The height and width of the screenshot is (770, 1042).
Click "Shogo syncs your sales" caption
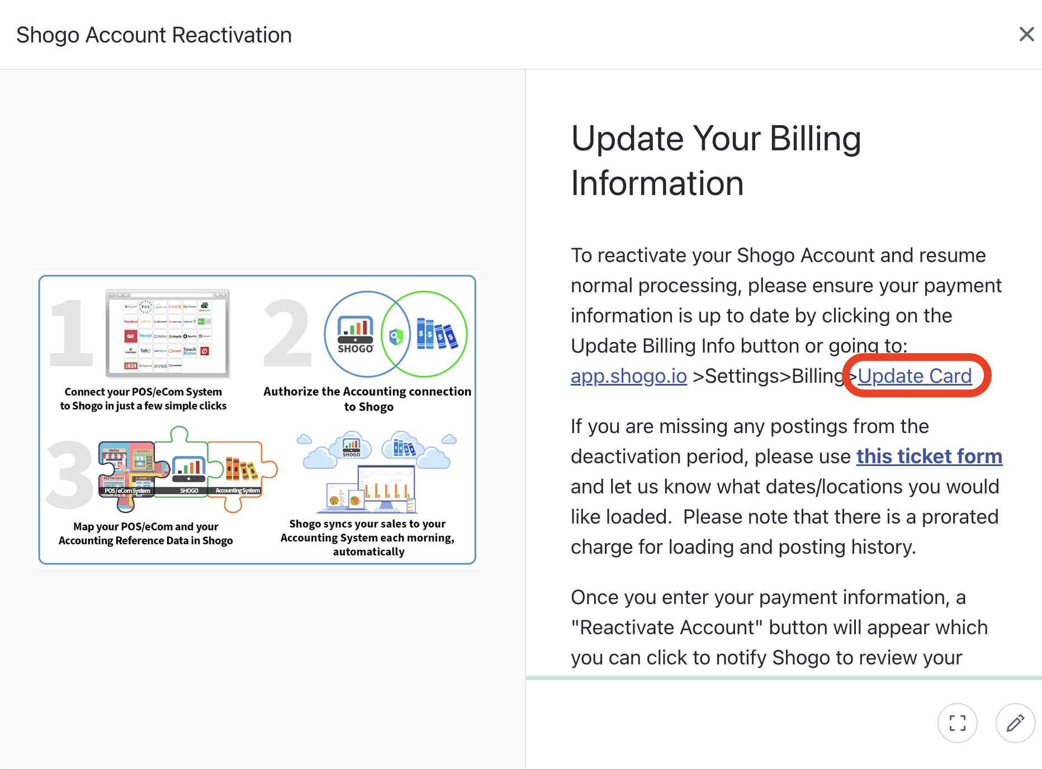pos(368,538)
